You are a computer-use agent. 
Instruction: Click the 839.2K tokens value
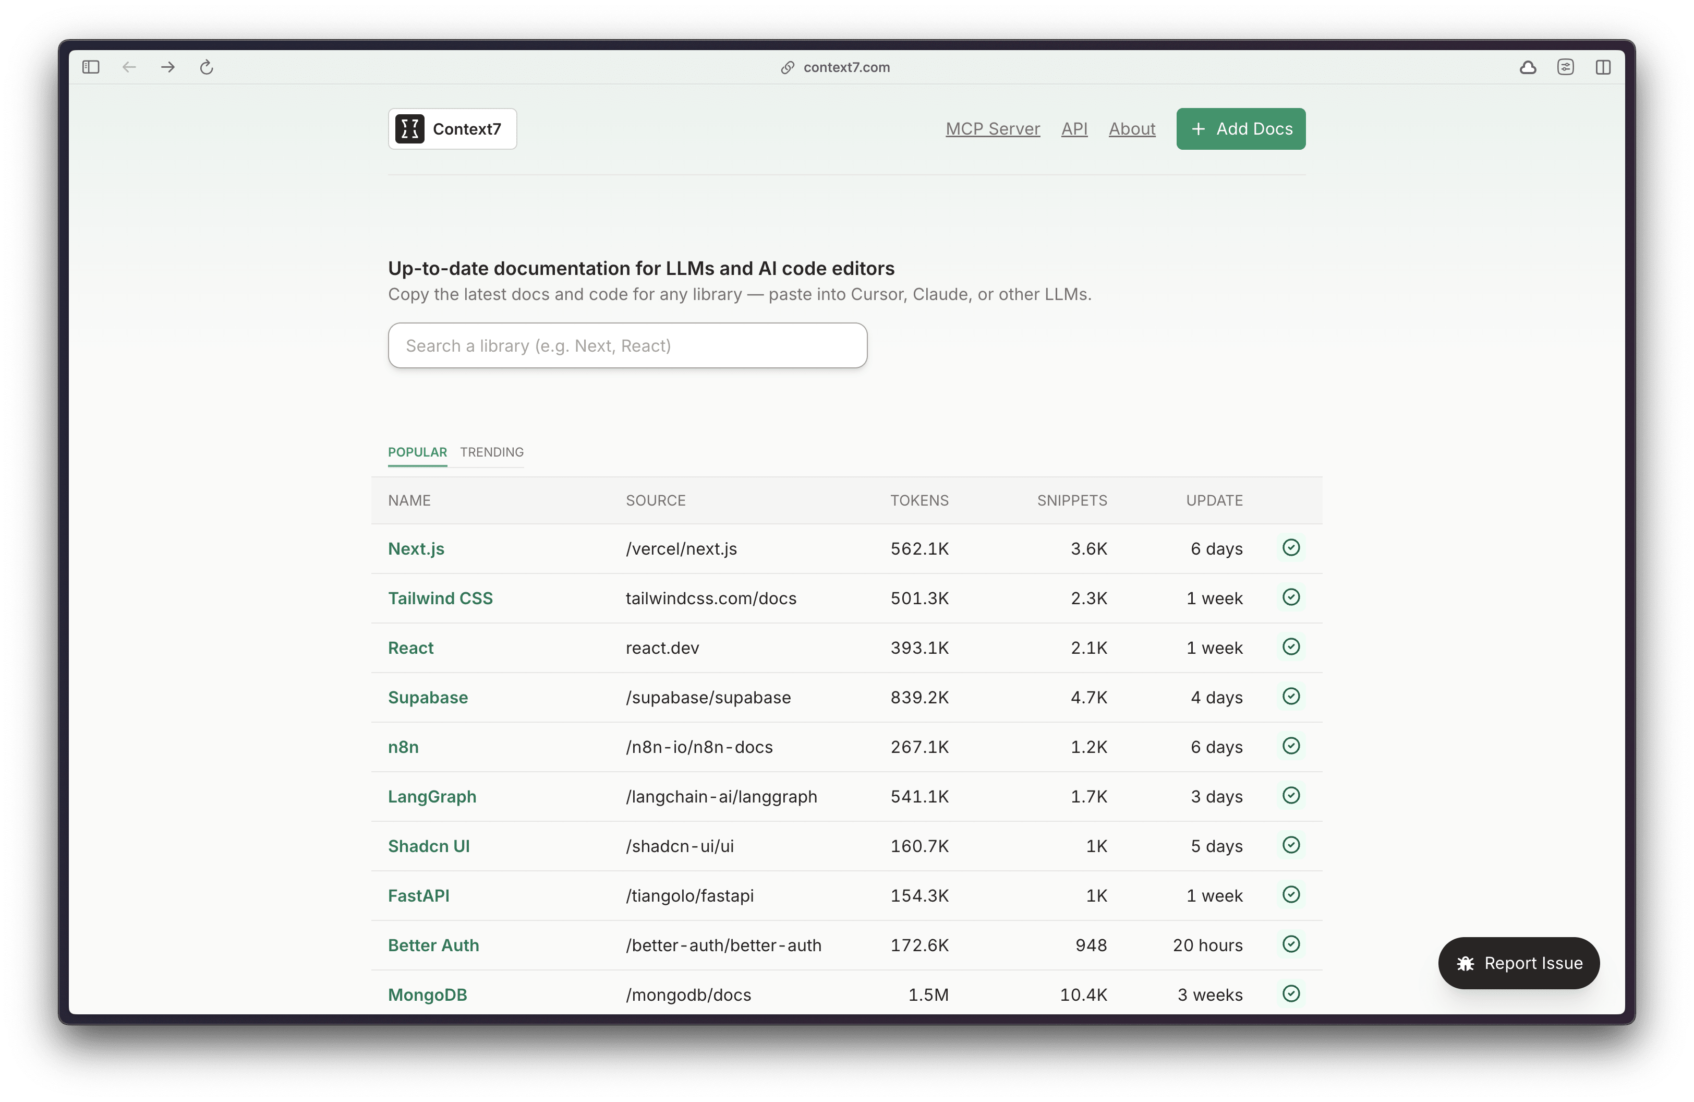[x=919, y=698]
